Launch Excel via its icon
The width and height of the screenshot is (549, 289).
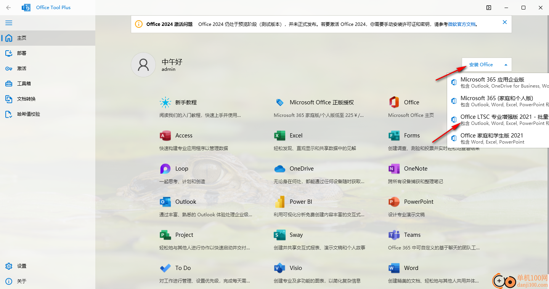coord(280,136)
